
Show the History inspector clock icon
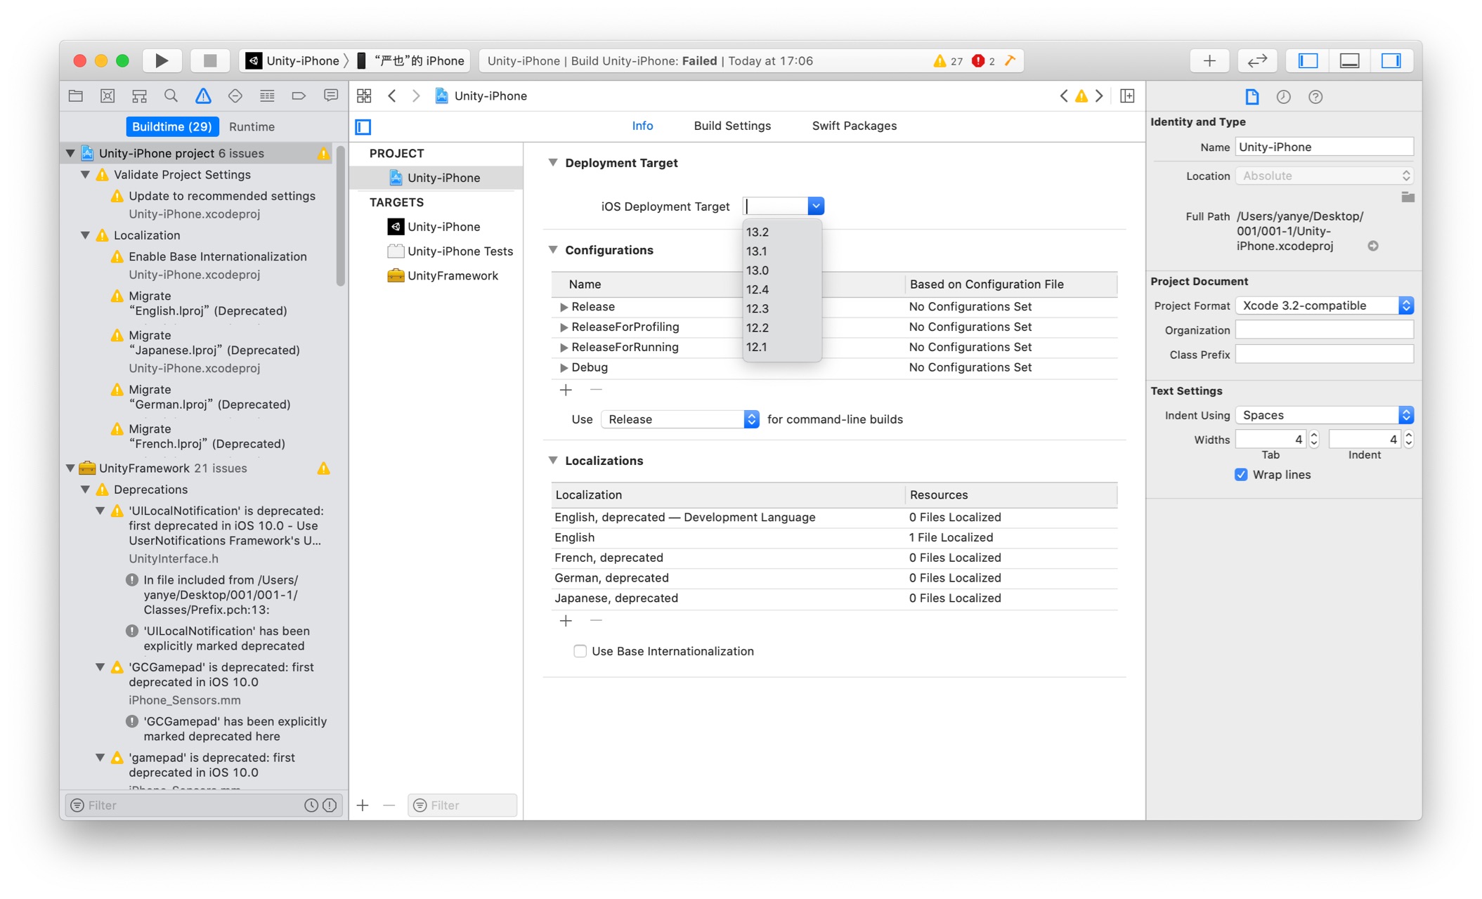coord(1284,97)
